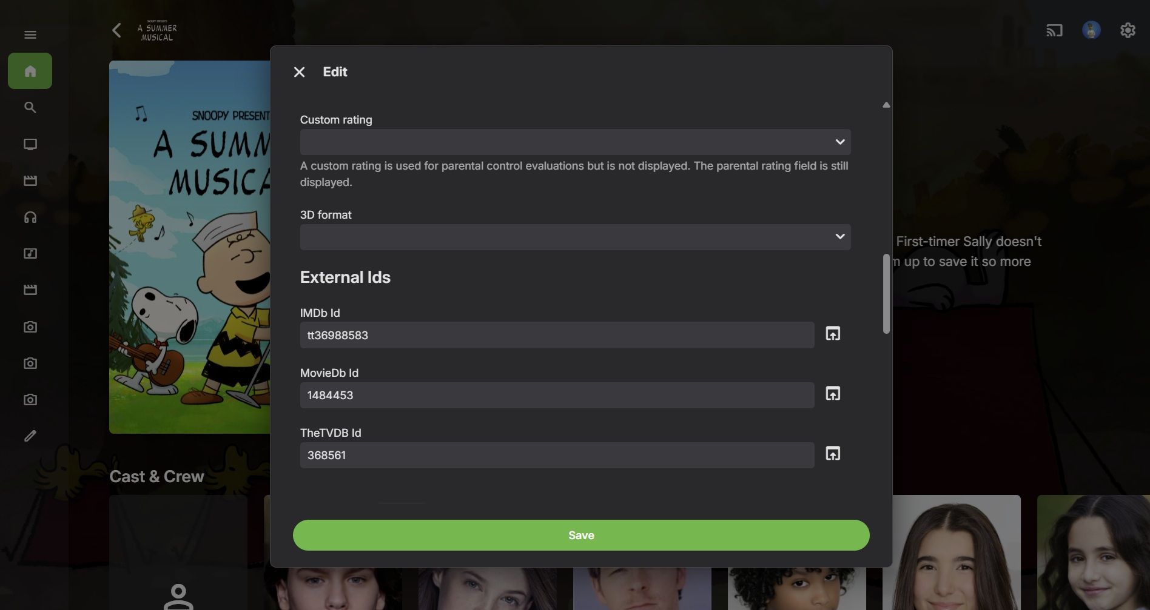Click the IMDb Id input field
The height and width of the screenshot is (610, 1150).
(557, 335)
